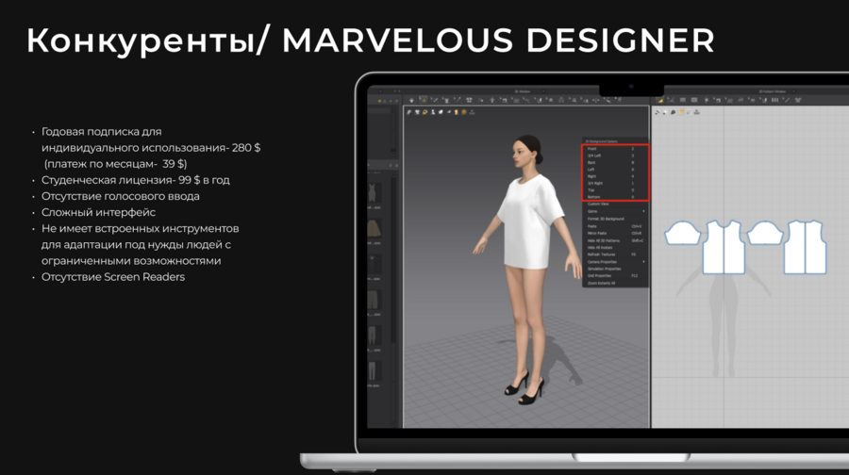Viewport: 849px width, 475px height.
Task: Click the orange sphere icon in 3D view
Action: coord(464,112)
